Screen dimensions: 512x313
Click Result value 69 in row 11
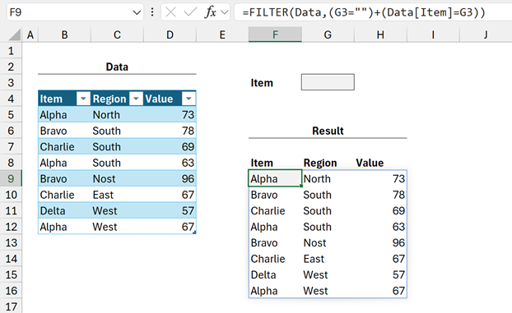coord(380,210)
